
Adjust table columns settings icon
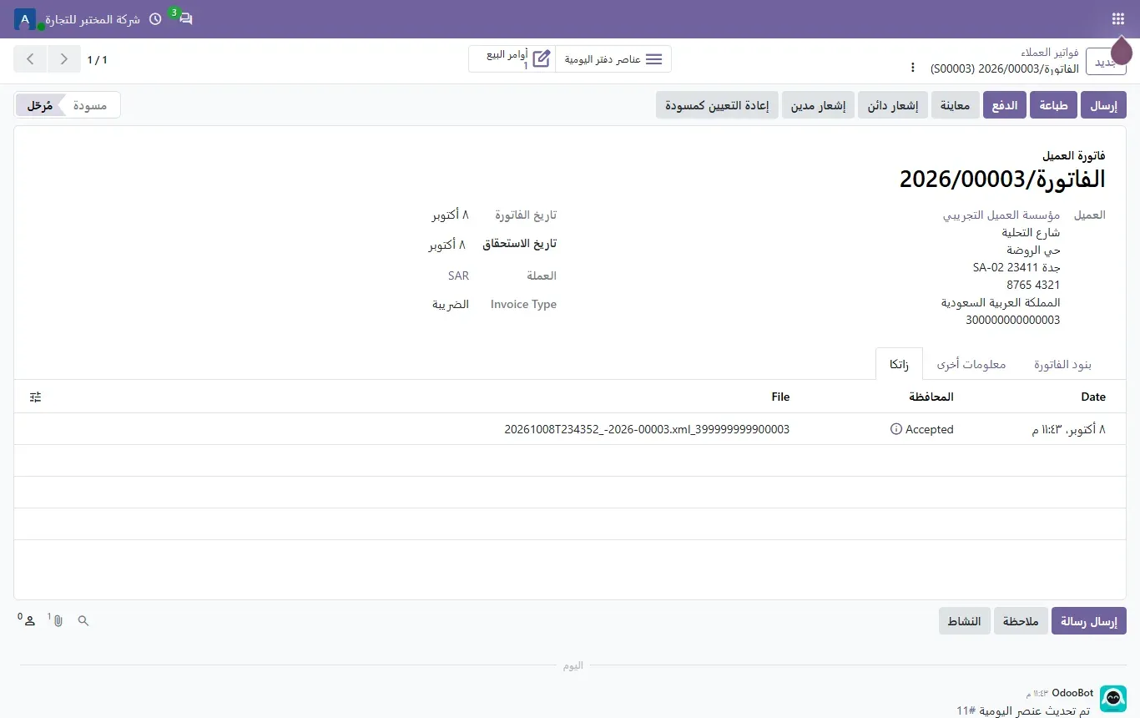(35, 397)
